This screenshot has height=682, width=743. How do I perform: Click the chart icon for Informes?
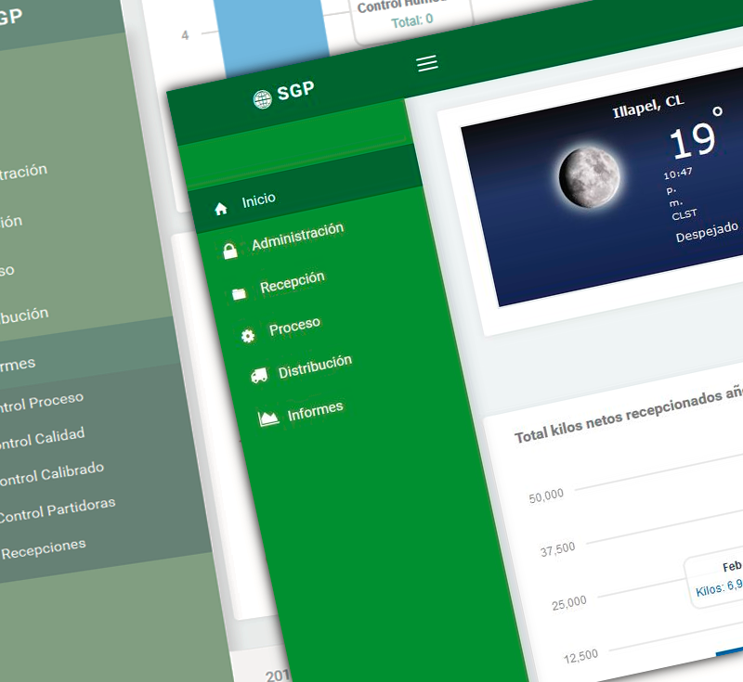tap(268, 418)
